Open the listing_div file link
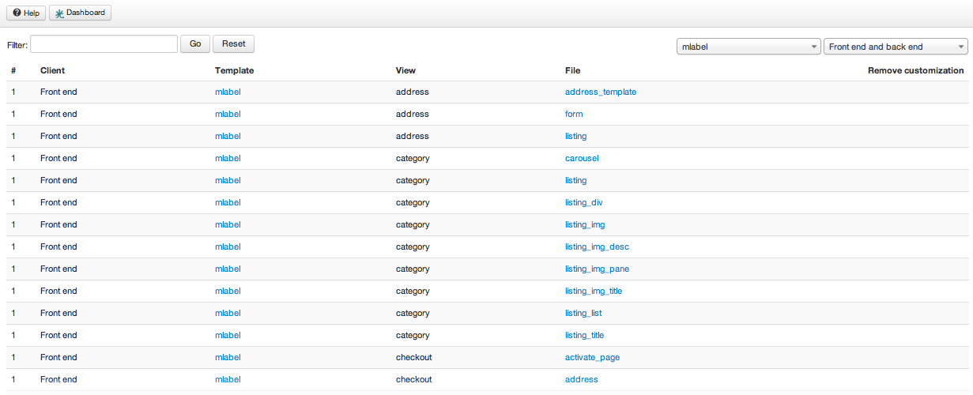 tap(584, 202)
